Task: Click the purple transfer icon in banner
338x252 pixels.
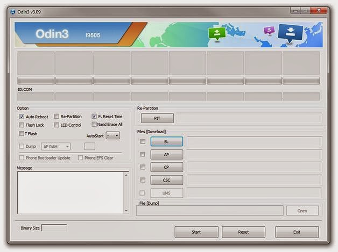Action: coord(269,30)
